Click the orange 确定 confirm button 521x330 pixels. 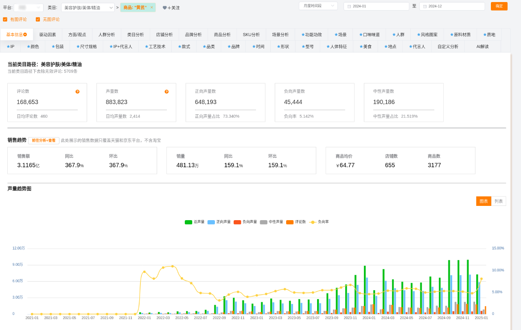(x=499, y=6)
